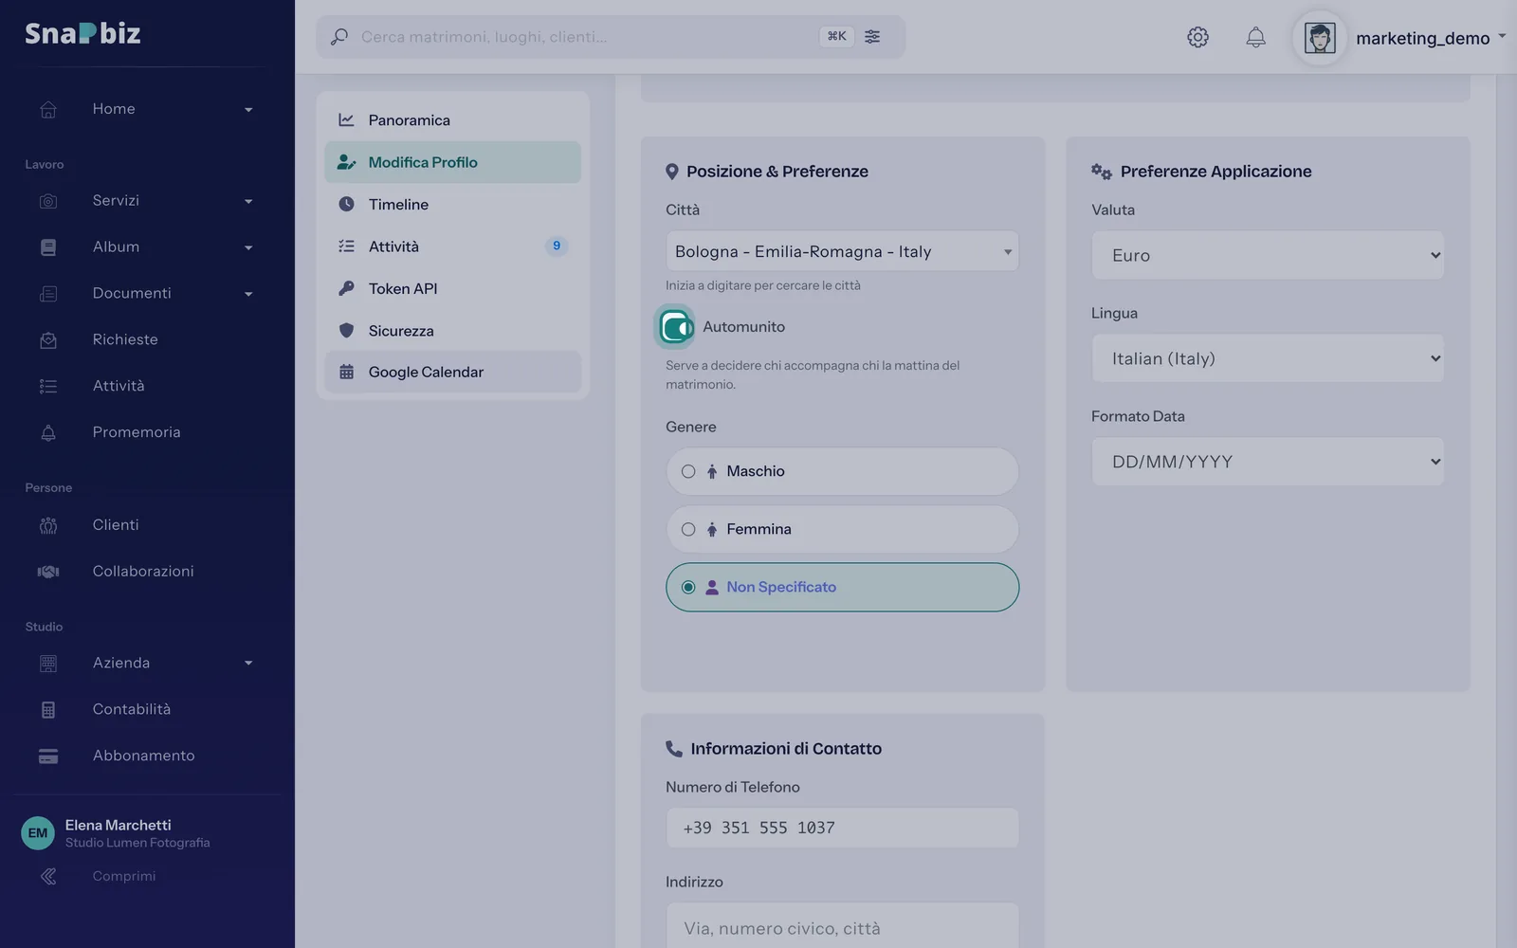Viewport: 1517px width, 948px height.
Task: Open Attività in the profile menu
Action: point(452,246)
